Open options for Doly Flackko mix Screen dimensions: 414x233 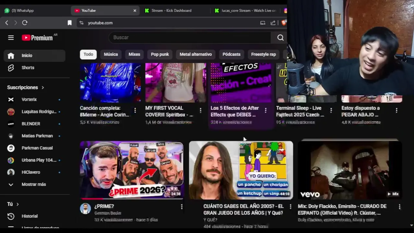399,206
